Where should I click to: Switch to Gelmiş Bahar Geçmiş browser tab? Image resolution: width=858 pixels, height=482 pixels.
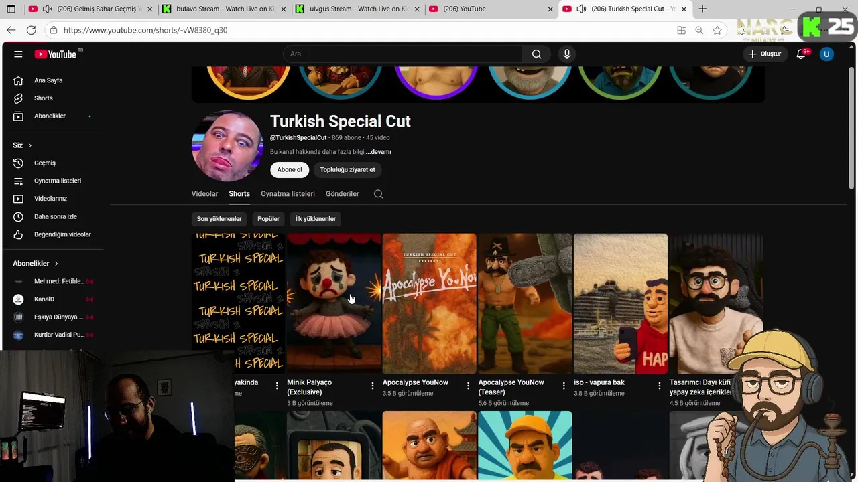90,9
